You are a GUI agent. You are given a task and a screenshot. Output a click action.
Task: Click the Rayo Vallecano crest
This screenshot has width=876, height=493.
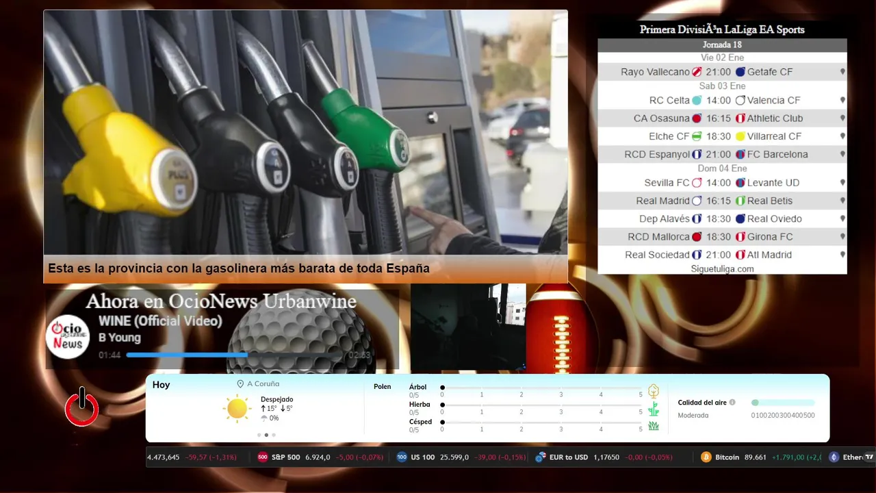click(x=697, y=72)
